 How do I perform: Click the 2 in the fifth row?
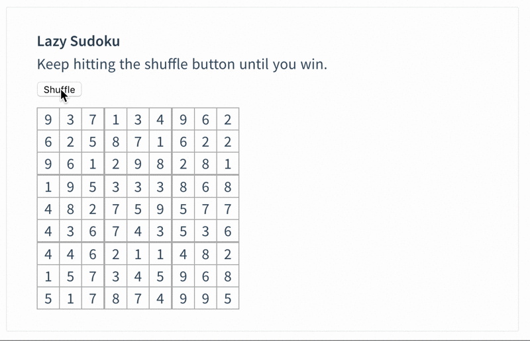click(93, 209)
